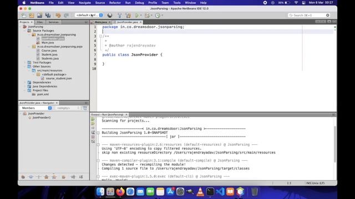355x199 pixels.
Task: Click the Undo toolbar icon
Action: pos(58,15)
